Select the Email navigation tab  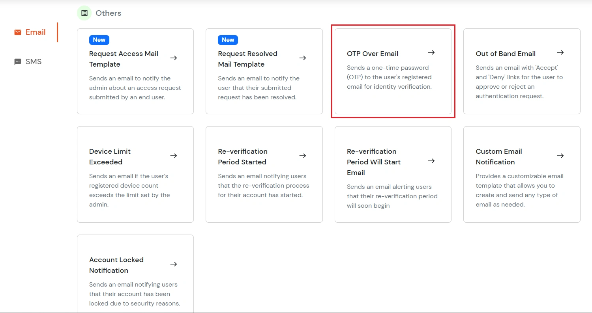tap(35, 32)
